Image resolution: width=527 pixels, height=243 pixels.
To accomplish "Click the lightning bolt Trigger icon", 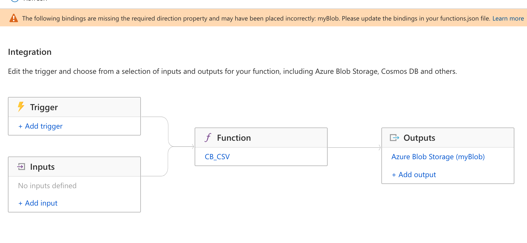I will (21, 107).
